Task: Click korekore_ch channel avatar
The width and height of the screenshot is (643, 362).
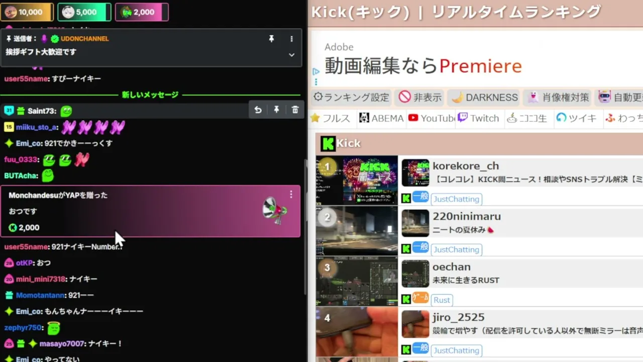Action: click(415, 173)
